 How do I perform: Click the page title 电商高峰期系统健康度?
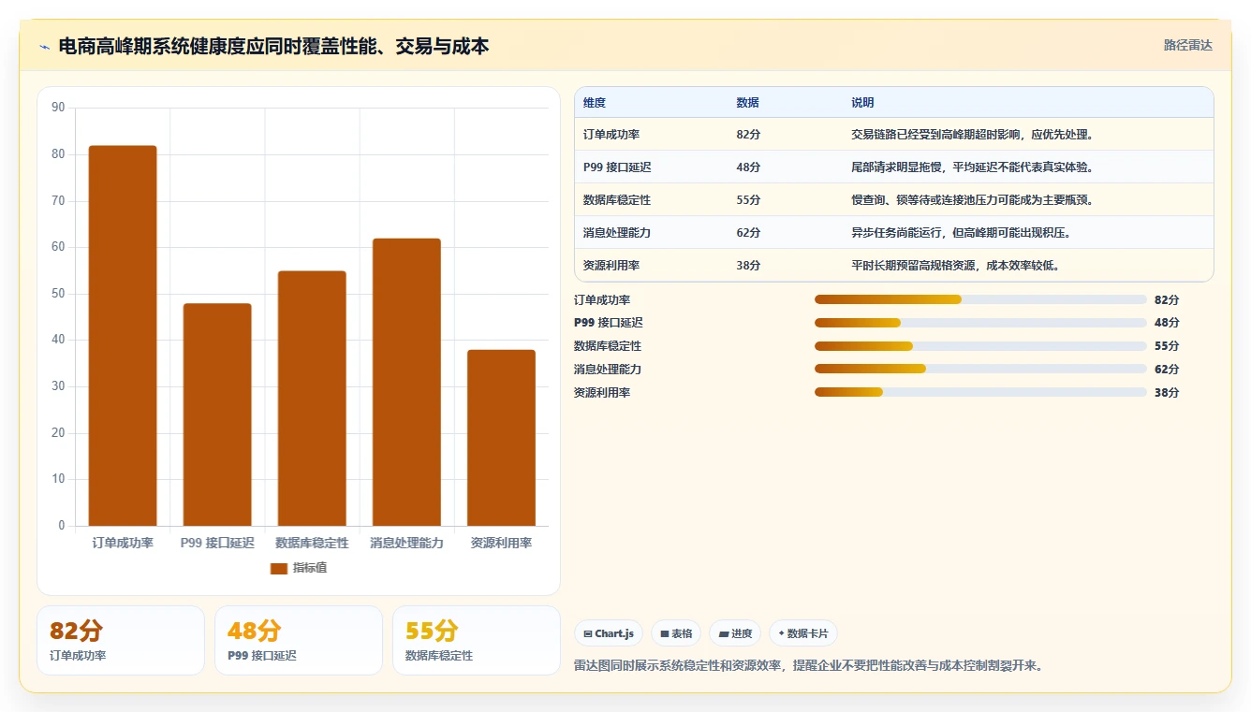click(x=273, y=46)
